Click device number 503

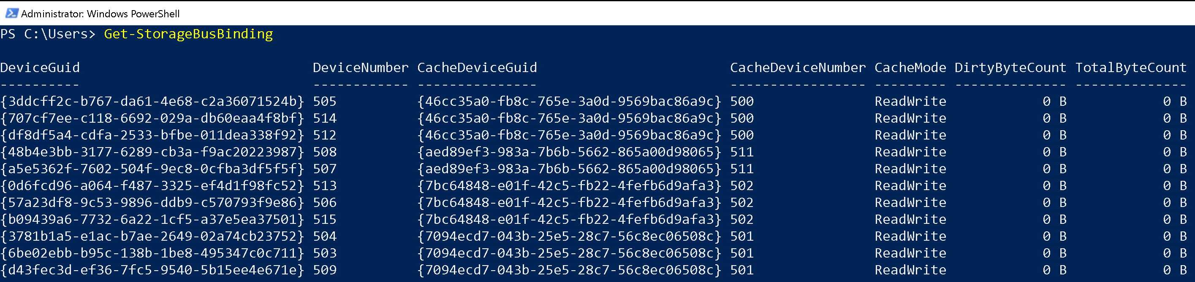[324, 253]
